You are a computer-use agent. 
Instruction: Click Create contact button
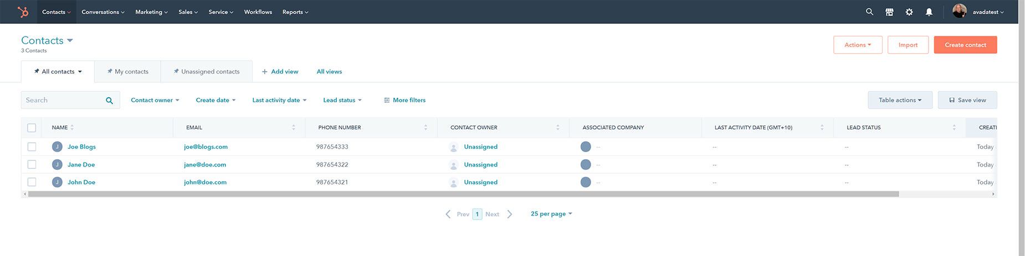click(965, 45)
